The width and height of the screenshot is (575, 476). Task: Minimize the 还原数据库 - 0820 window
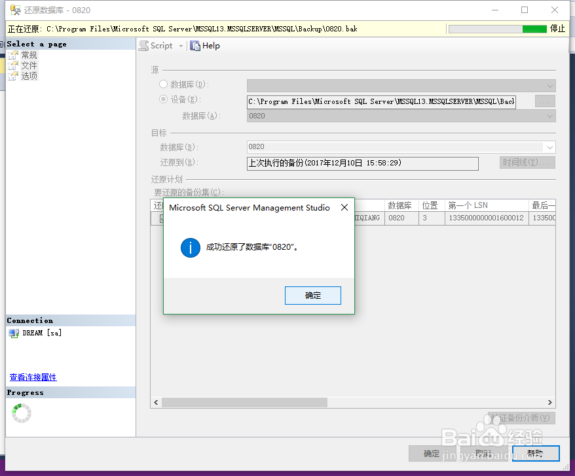pyautogui.click(x=495, y=10)
